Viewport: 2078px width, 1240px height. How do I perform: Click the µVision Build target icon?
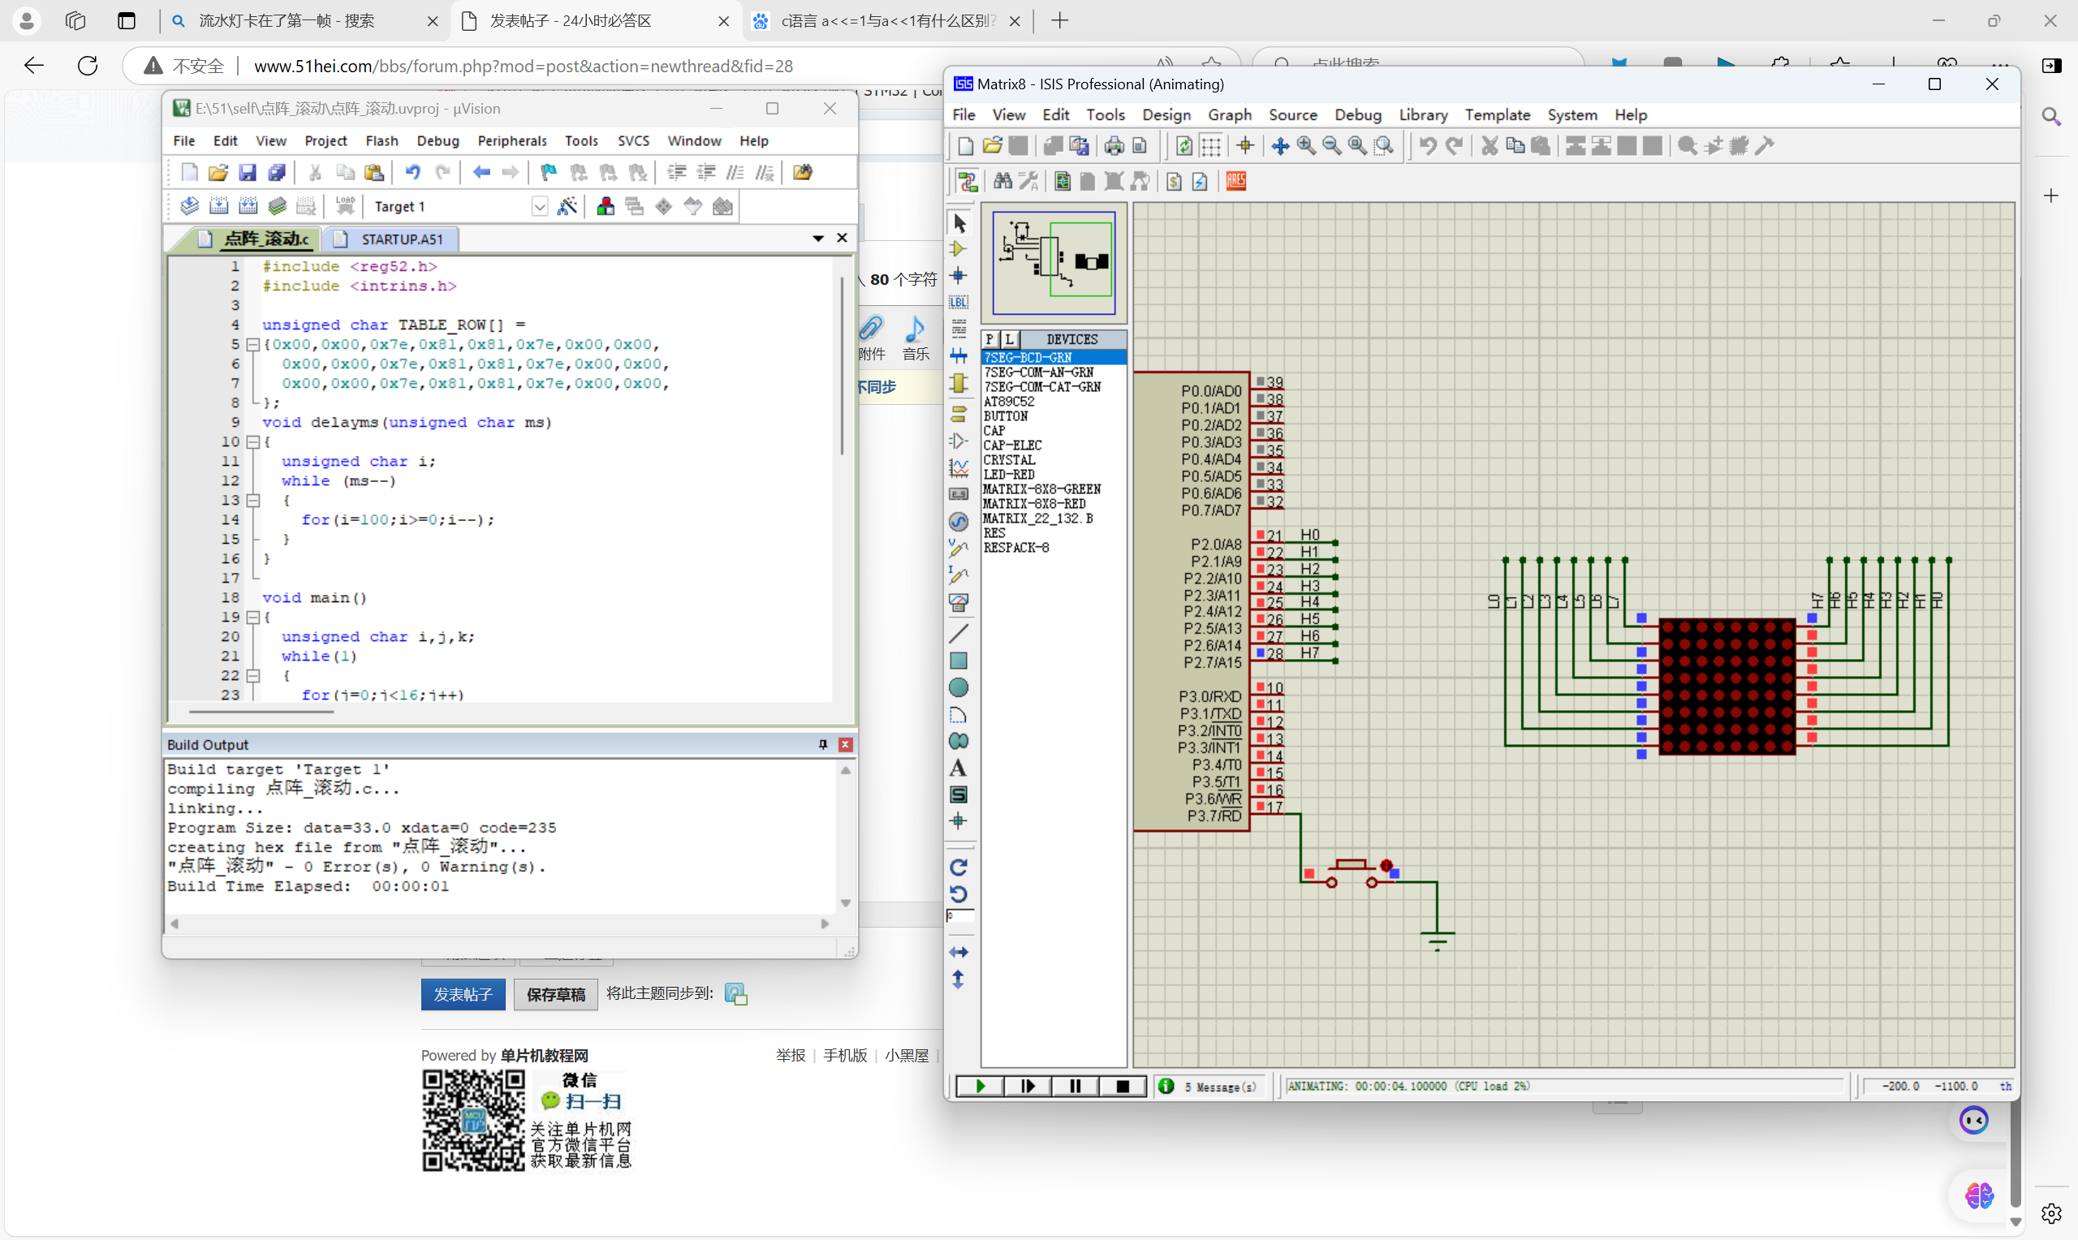pos(219,206)
